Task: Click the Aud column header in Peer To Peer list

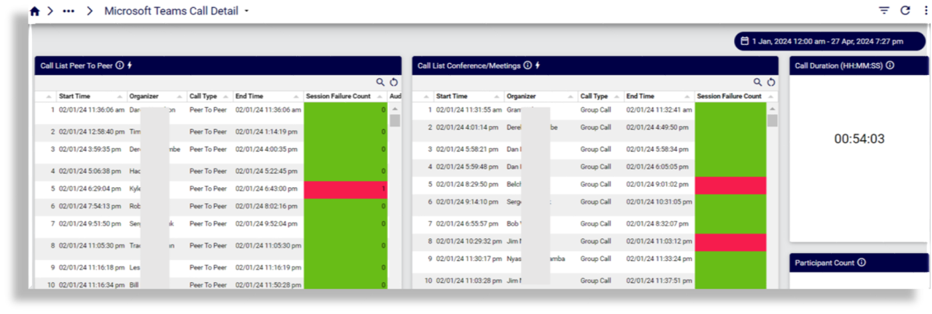Action: click(395, 96)
